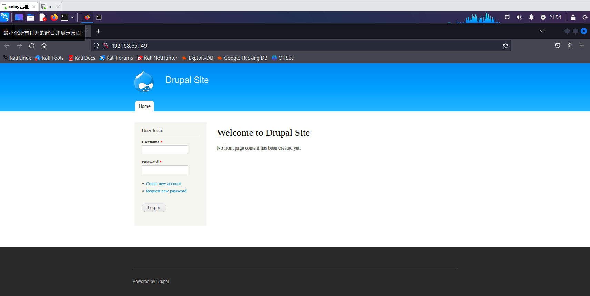This screenshot has width=590, height=296.
Task: Open the Firefox extensions puzzle icon
Action: click(x=570, y=46)
